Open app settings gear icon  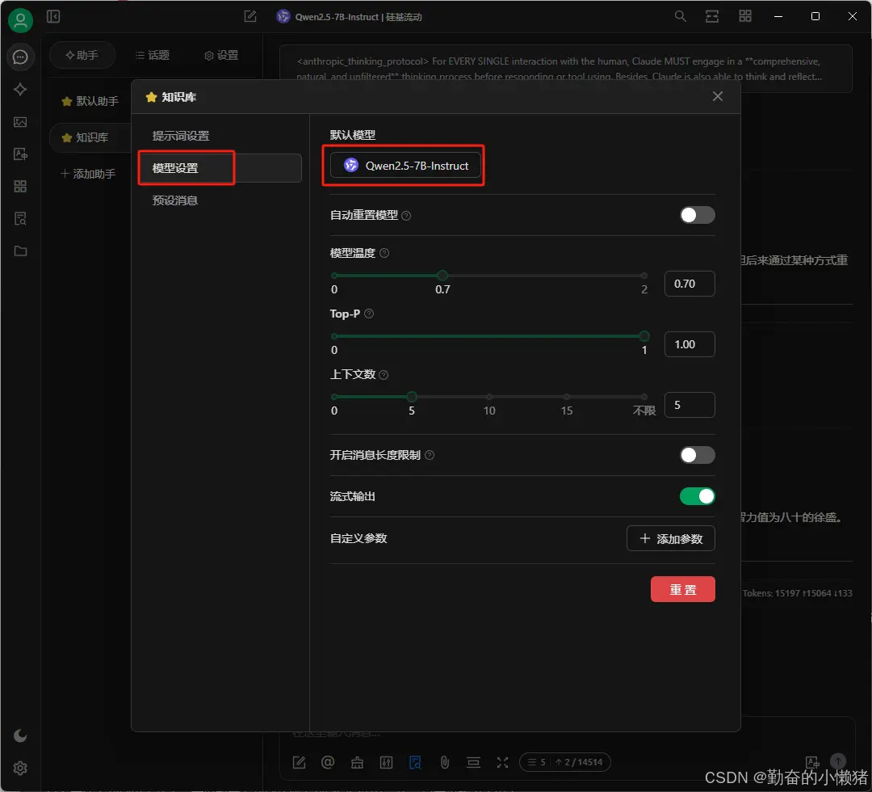pyautogui.click(x=20, y=768)
